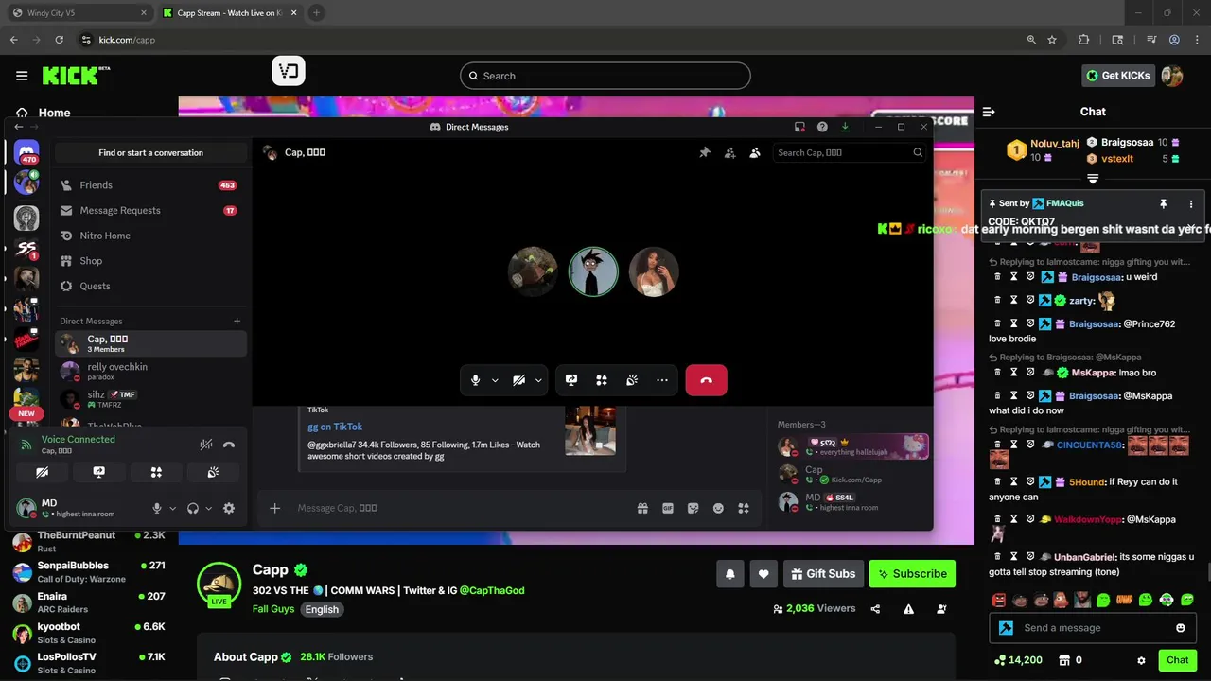Open camera dropdown in call controls
This screenshot has height=681, width=1211.
pyautogui.click(x=538, y=380)
